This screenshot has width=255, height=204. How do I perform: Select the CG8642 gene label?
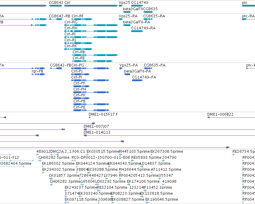(56, 3)
